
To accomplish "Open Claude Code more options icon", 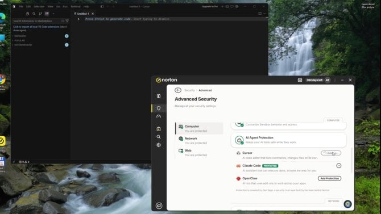I will click(x=339, y=166).
